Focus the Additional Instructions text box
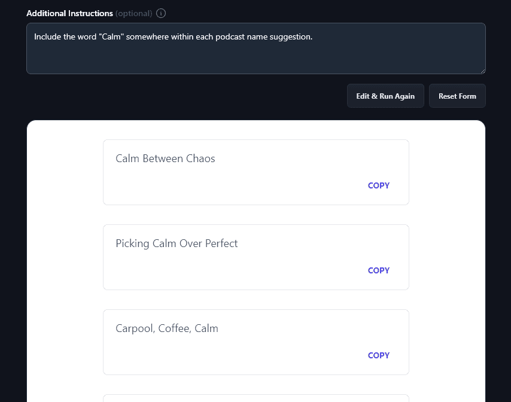Viewport: 511px width, 402px height. [x=255, y=54]
